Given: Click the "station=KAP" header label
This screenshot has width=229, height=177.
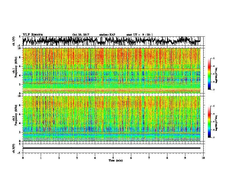Looking at the screenshot, I should coord(107,35).
